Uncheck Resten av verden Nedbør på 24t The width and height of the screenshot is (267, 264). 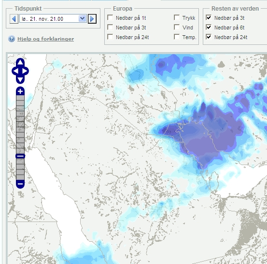click(209, 37)
